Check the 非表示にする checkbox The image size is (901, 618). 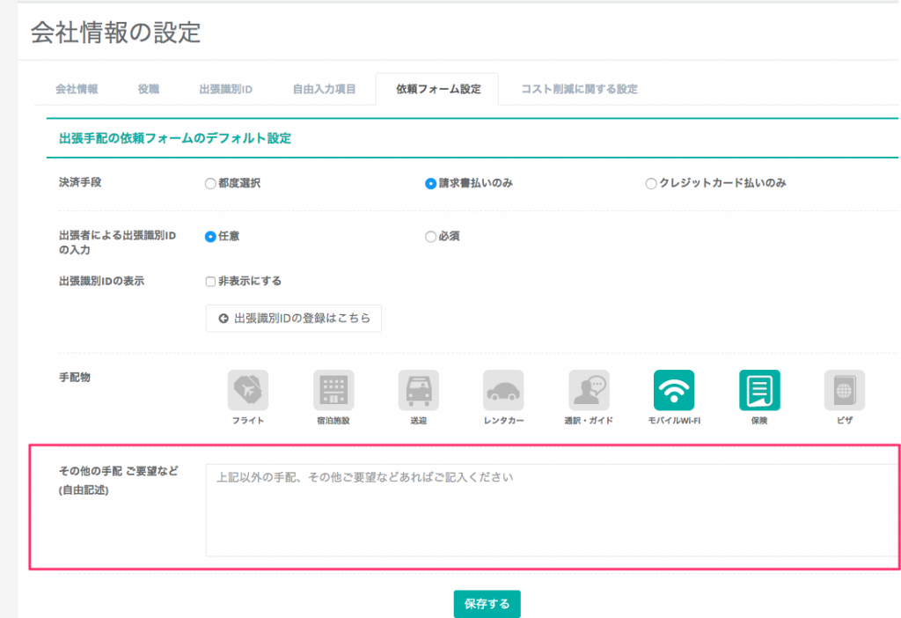[x=210, y=282]
